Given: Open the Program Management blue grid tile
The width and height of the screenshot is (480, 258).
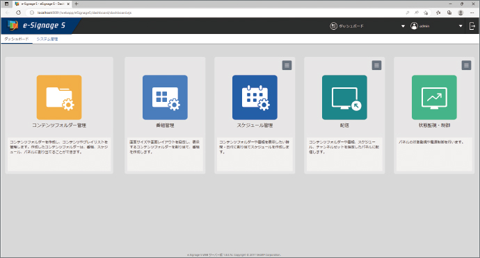Looking at the screenshot, I should coord(165,97).
